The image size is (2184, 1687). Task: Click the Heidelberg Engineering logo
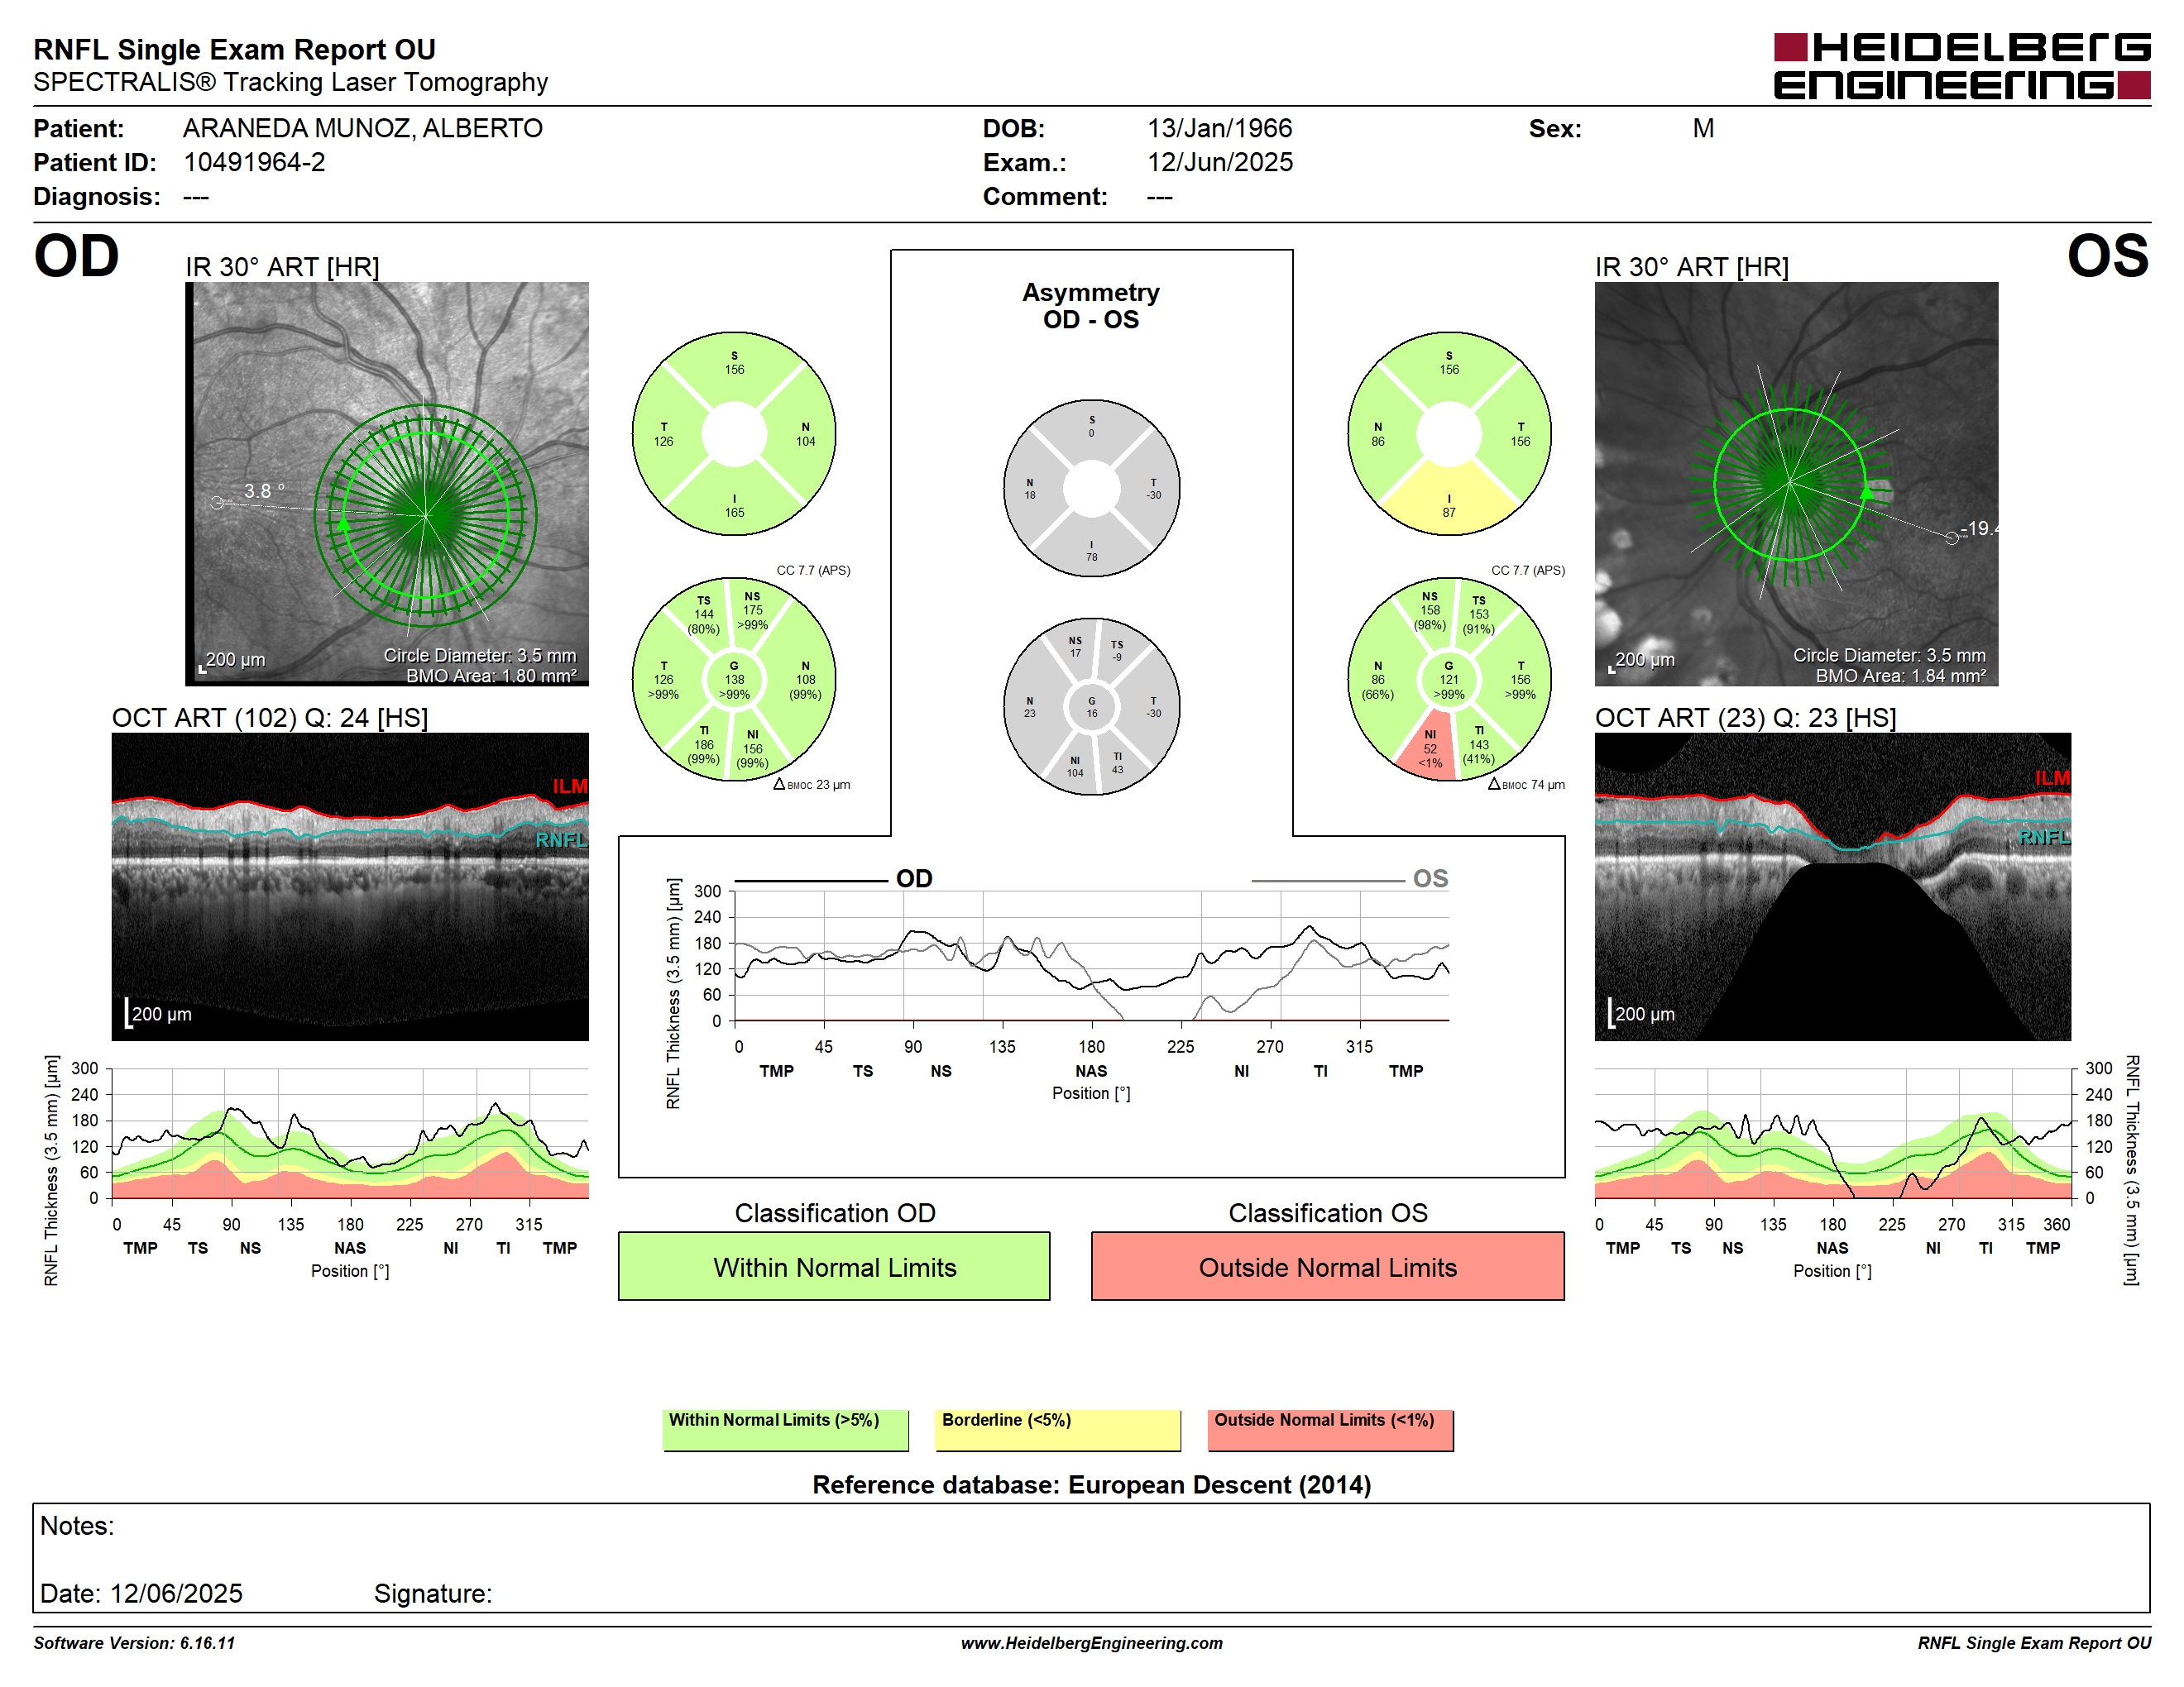[1961, 66]
